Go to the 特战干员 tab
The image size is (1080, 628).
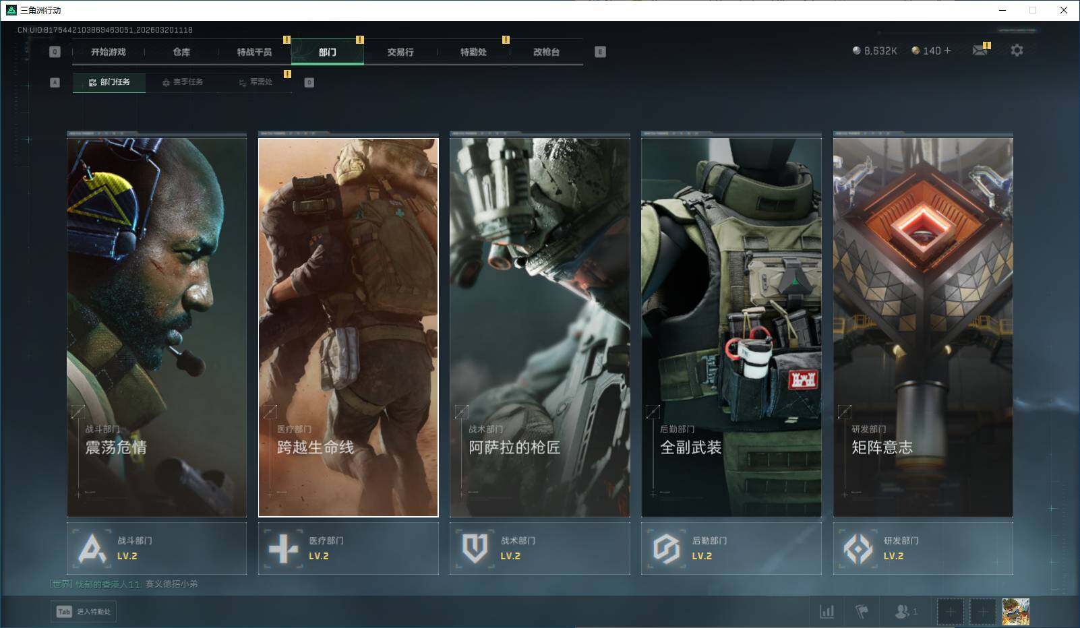click(254, 52)
